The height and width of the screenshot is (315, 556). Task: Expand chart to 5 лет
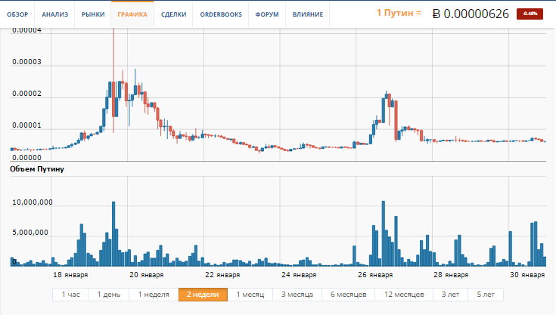click(x=485, y=295)
